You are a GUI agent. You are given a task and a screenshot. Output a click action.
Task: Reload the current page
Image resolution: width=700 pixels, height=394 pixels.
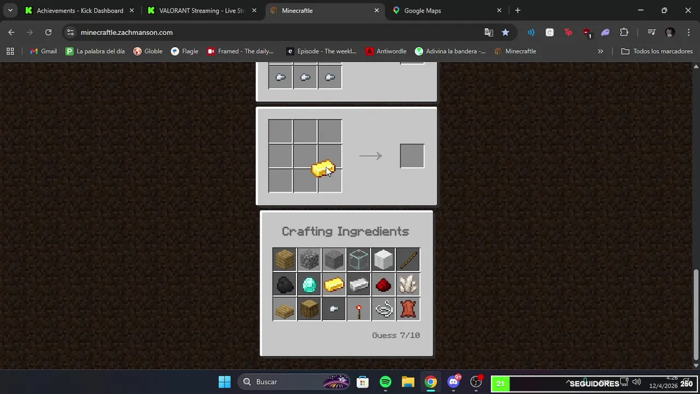pyautogui.click(x=48, y=32)
